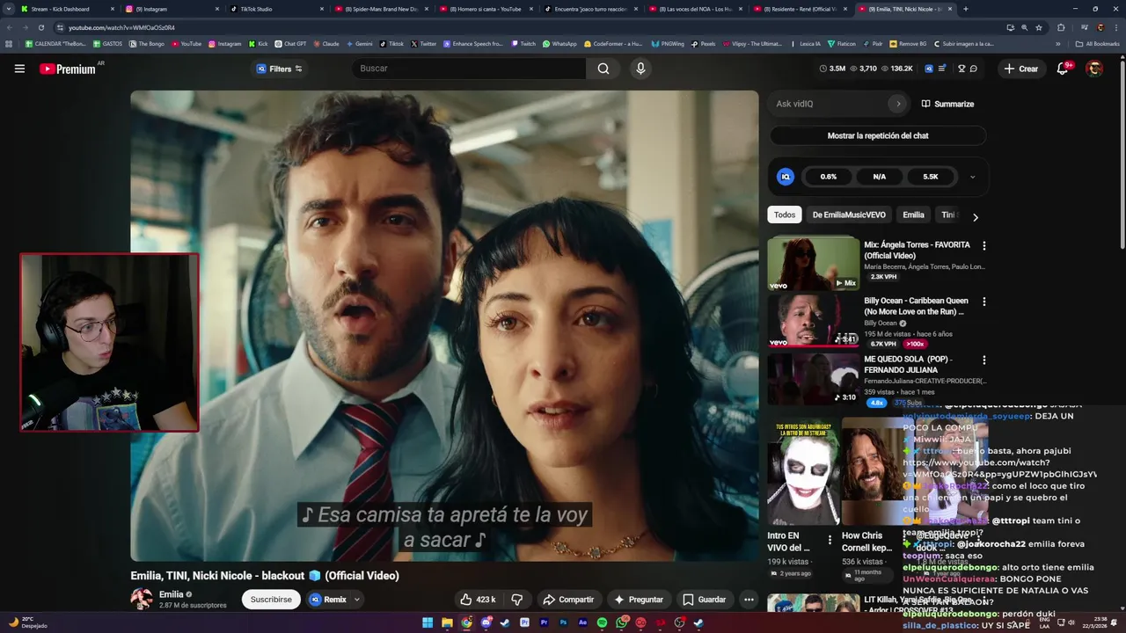Open All Bookmarks folder
Viewport: 1126px width, 633px height.
[x=1097, y=43]
